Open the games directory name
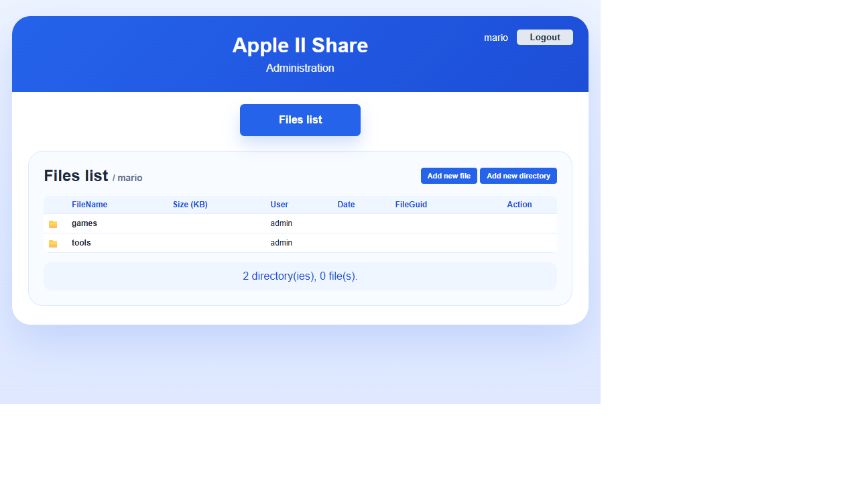 (x=84, y=223)
